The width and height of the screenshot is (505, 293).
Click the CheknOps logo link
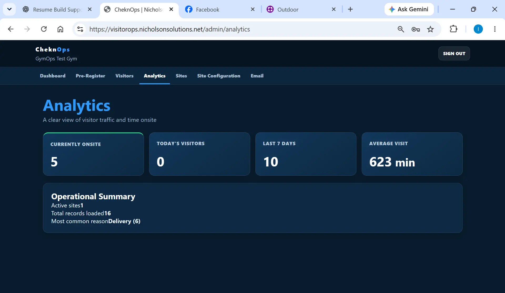point(53,49)
